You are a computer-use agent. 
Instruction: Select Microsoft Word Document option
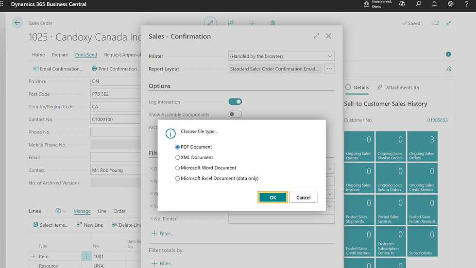click(x=177, y=168)
